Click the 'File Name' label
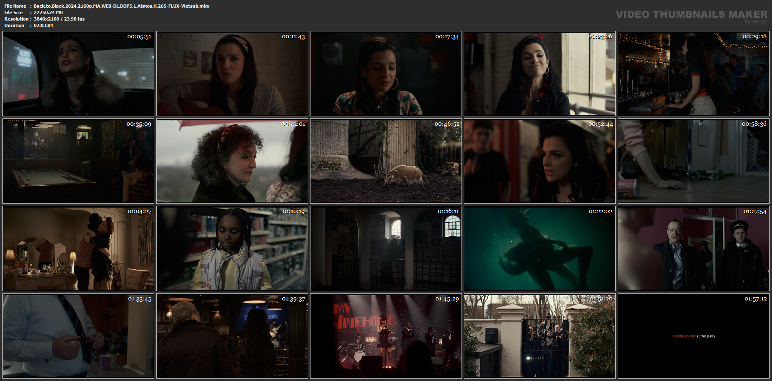 click(15, 6)
